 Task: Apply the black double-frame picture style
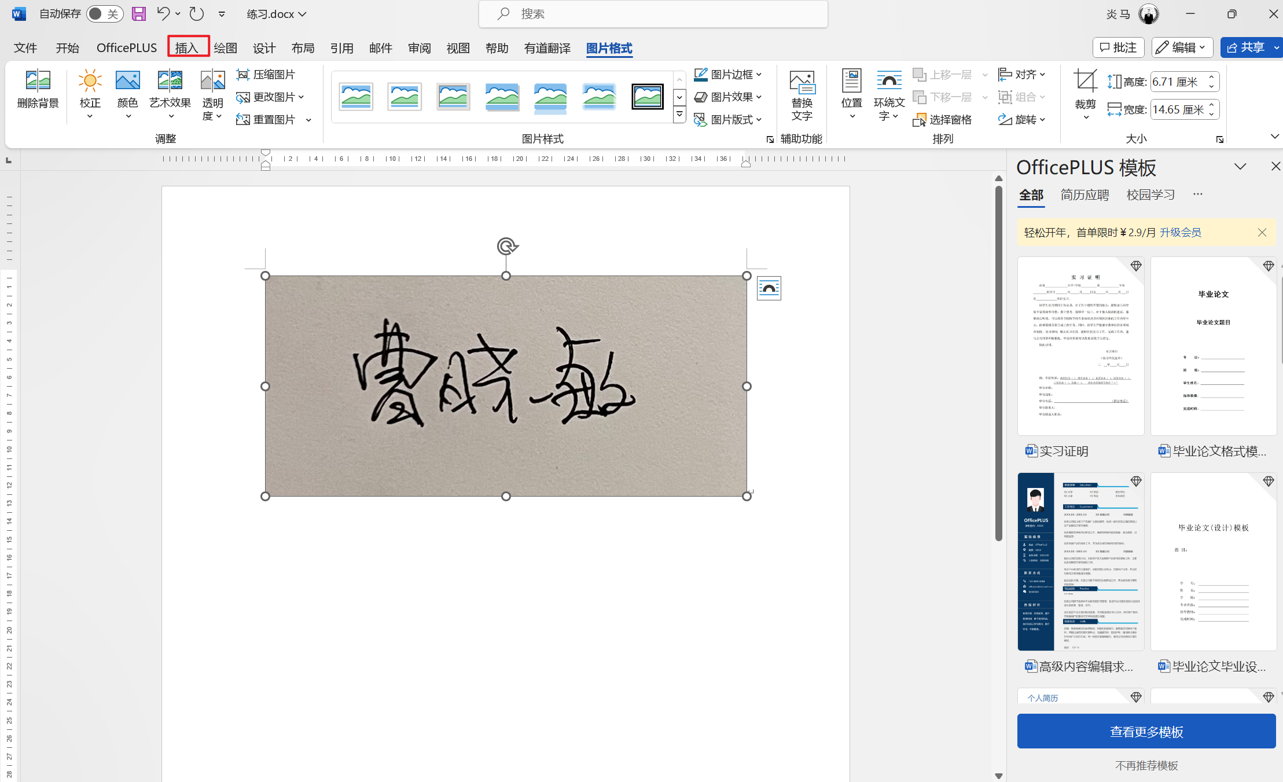(x=647, y=97)
